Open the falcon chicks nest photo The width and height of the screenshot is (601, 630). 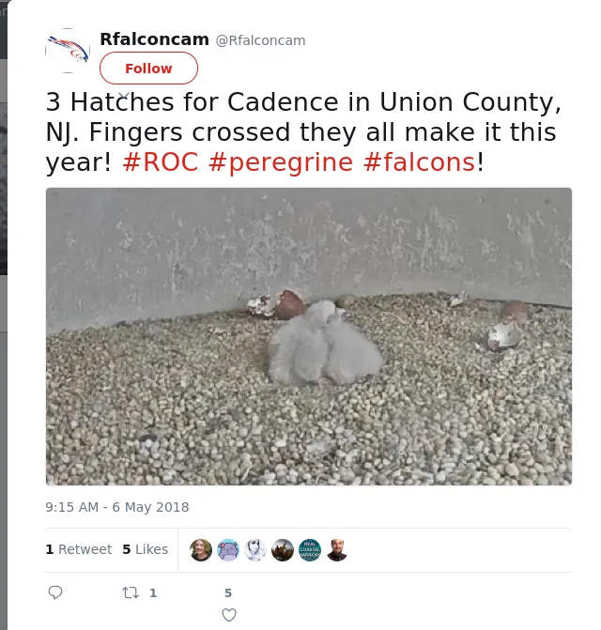[309, 337]
